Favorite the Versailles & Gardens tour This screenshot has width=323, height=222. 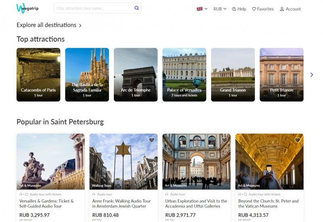pos(79,140)
